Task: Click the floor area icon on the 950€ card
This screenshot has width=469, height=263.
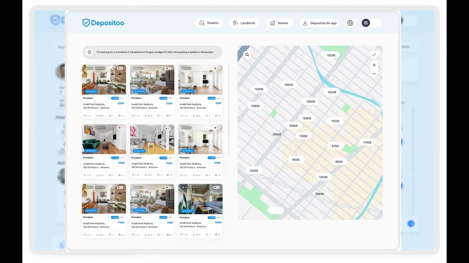Action: click(x=194, y=115)
